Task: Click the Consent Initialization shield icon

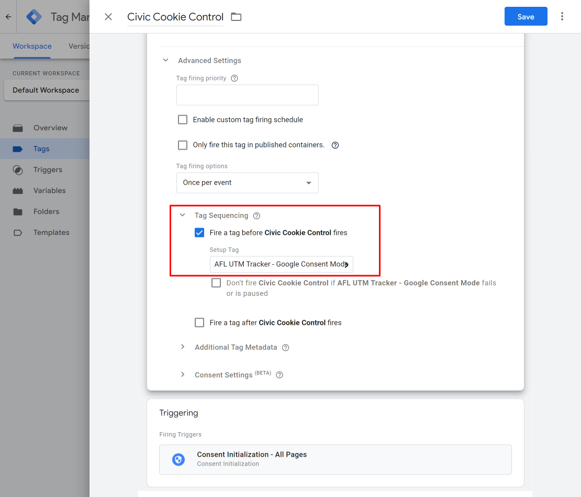Action: [178, 460]
